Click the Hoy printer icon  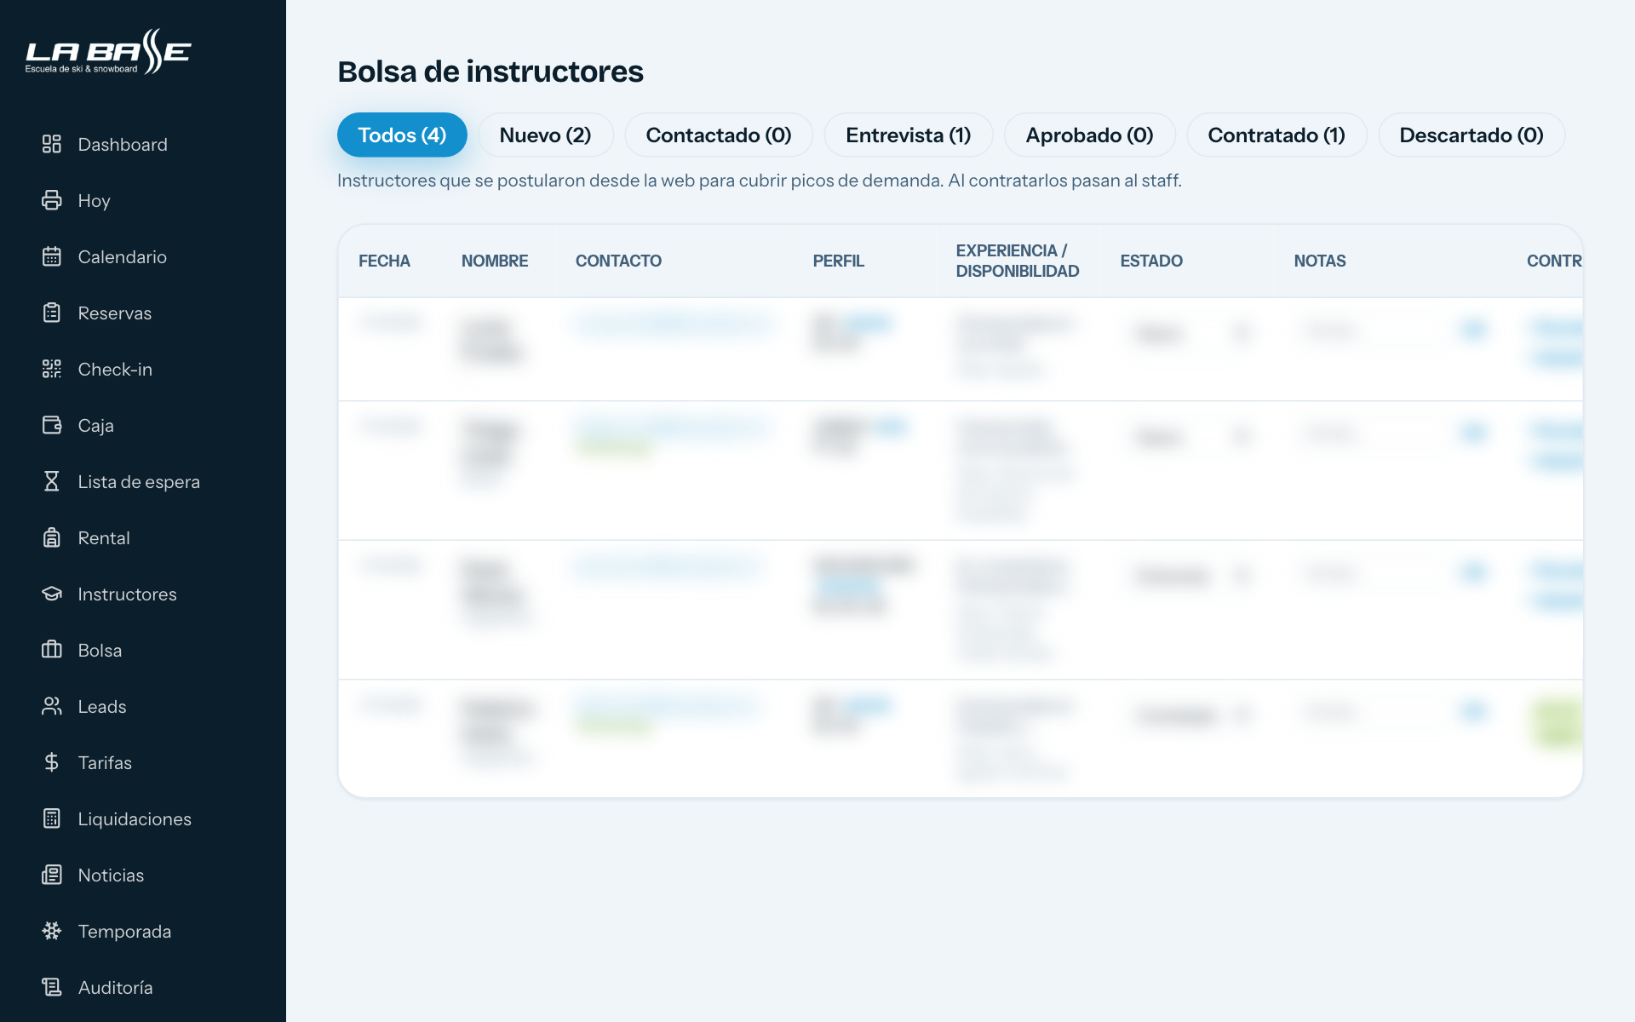click(52, 200)
